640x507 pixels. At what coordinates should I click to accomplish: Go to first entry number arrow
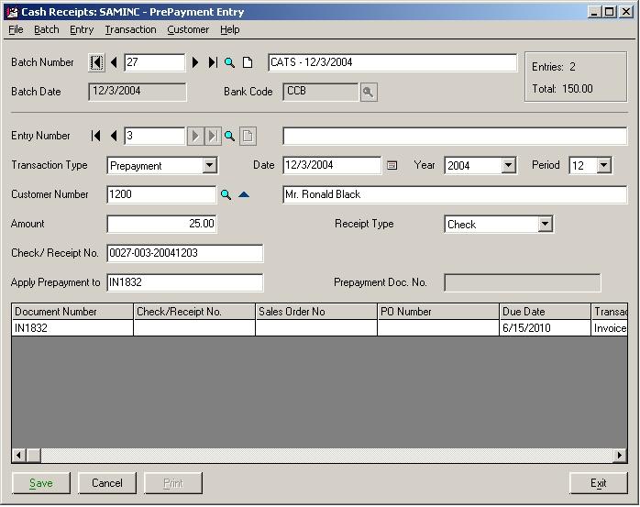point(96,136)
